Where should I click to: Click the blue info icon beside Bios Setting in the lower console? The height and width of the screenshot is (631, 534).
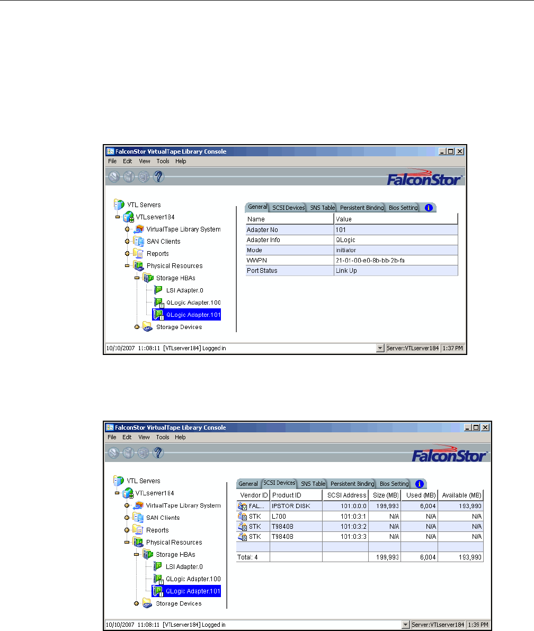click(x=420, y=484)
